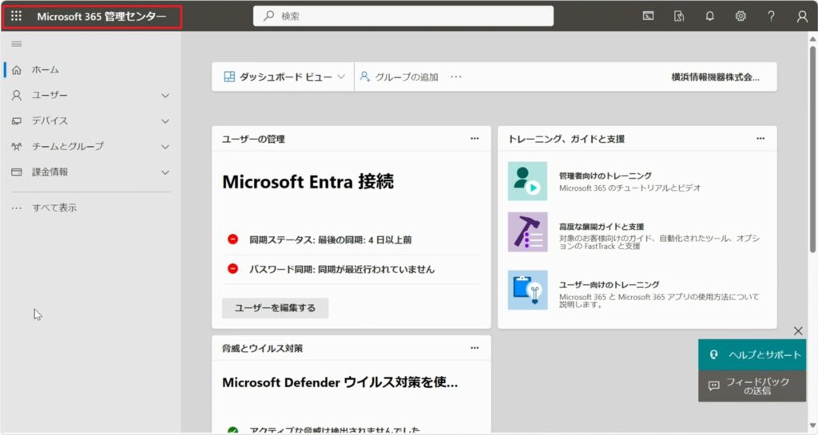Open the document icon next to Cloud Shell

(679, 16)
